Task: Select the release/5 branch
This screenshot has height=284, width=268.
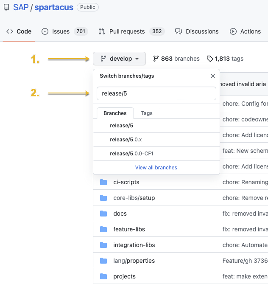Action: [121, 126]
